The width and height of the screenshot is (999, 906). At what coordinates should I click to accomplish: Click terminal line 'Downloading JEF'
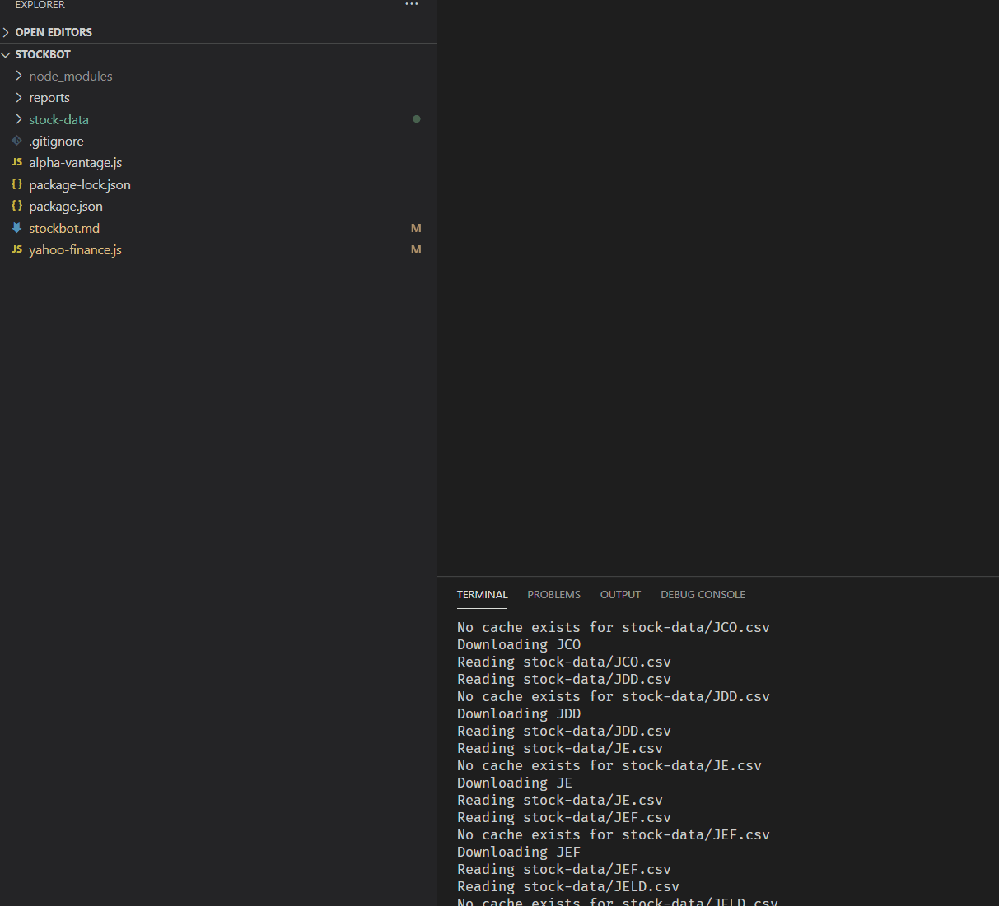519,852
